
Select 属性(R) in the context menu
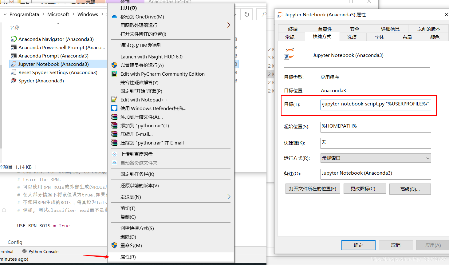point(171,257)
